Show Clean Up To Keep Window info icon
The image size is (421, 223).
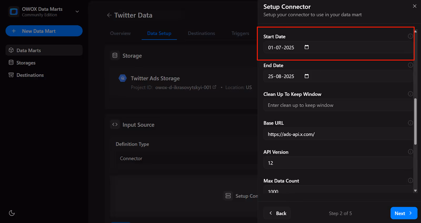tap(410, 94)
